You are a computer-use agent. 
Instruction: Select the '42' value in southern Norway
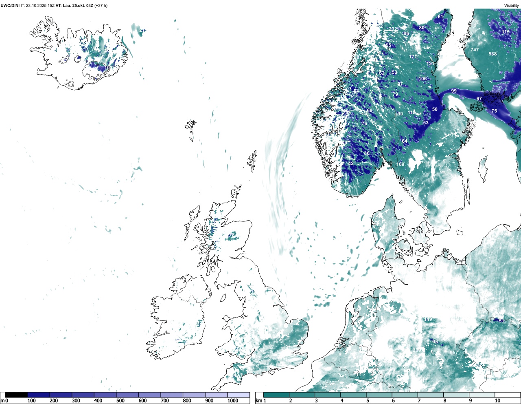351,163
